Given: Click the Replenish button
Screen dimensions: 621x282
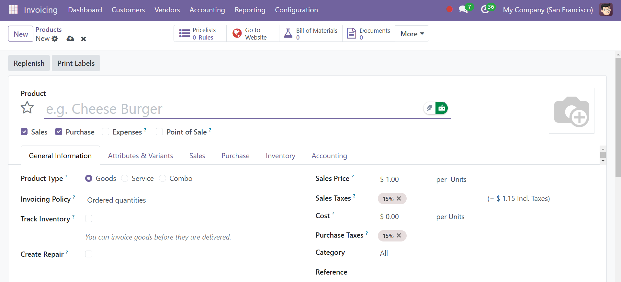Looking at the screenshot, I should (29, 63).
